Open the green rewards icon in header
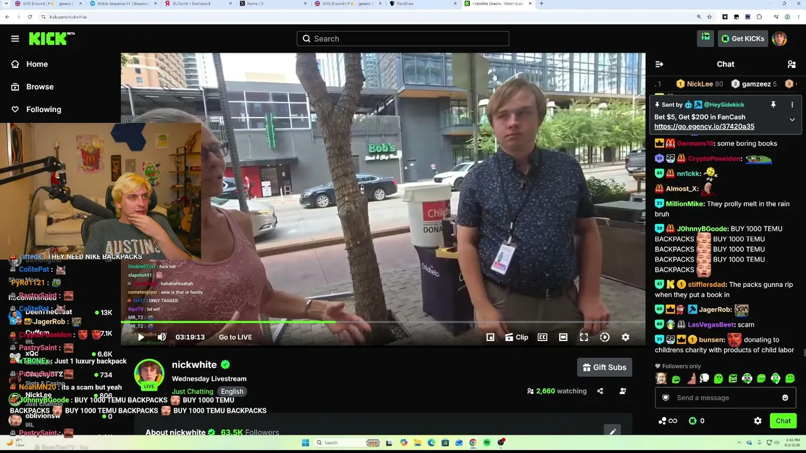Image resolution: width=806 pixels, height=453 pixels. coord(705,38)
